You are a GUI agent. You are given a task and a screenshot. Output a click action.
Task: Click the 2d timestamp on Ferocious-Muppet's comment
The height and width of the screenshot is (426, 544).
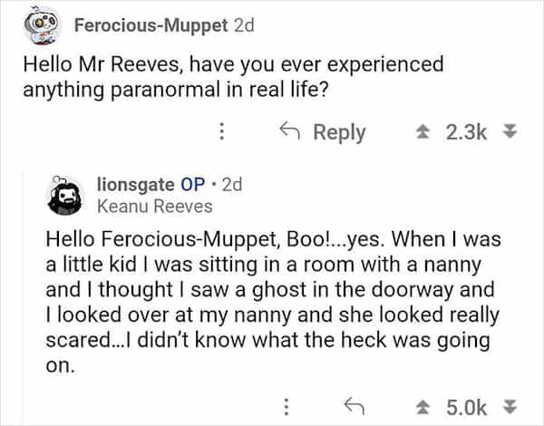[244, 23]
